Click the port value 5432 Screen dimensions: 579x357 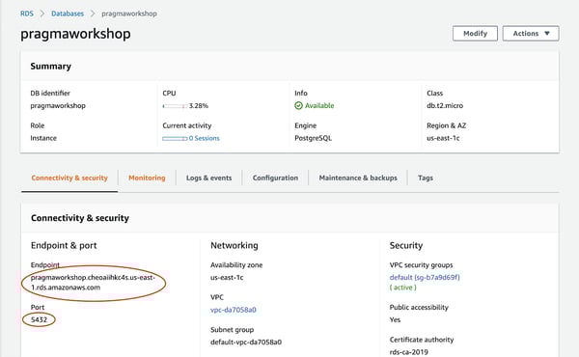[x=40, y=319]
